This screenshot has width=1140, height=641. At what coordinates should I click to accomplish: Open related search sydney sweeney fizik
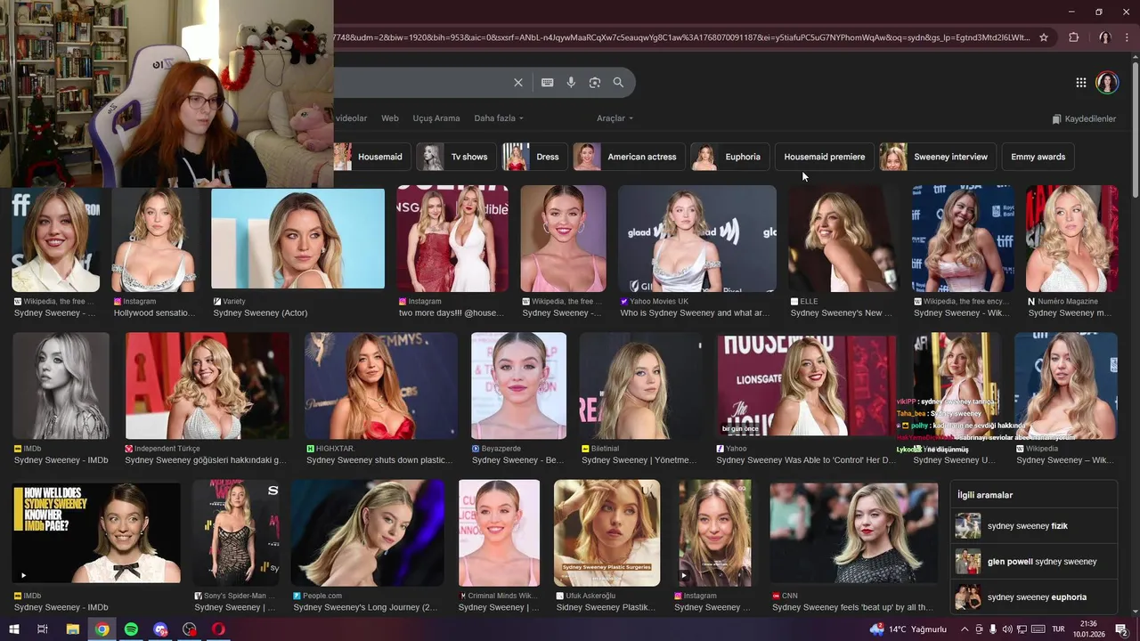point(1033,526)
